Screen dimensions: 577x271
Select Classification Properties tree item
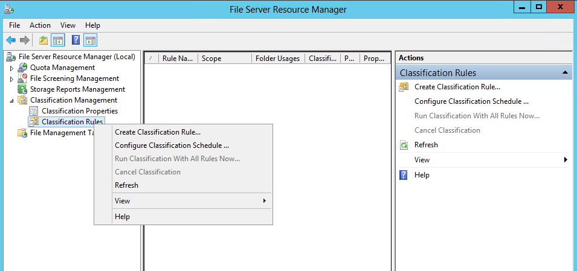click(x=79, y=111)
